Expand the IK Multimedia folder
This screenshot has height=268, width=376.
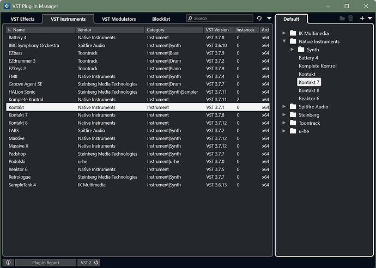[x=284, y=33]
